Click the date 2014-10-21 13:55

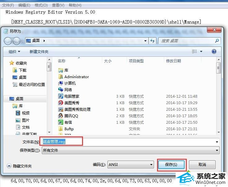(182, 109)
